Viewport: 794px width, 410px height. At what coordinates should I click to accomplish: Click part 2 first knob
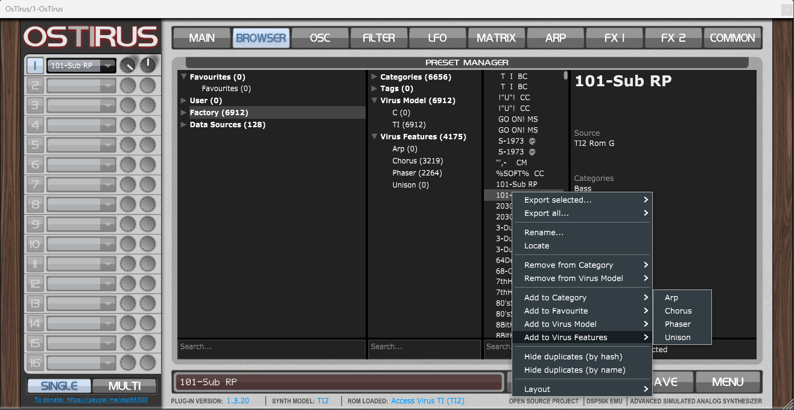click(x=128, y=86)
